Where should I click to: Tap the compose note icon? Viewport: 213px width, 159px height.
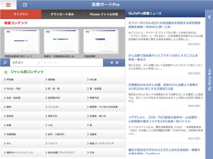[25, 5]
